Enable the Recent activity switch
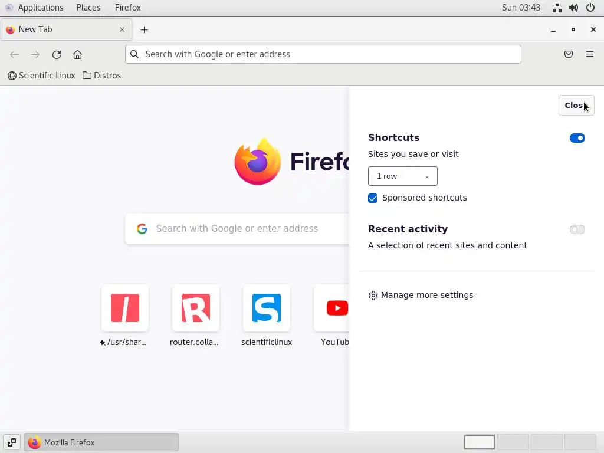This screenshot has height=453, width=604. pos(577,229)
